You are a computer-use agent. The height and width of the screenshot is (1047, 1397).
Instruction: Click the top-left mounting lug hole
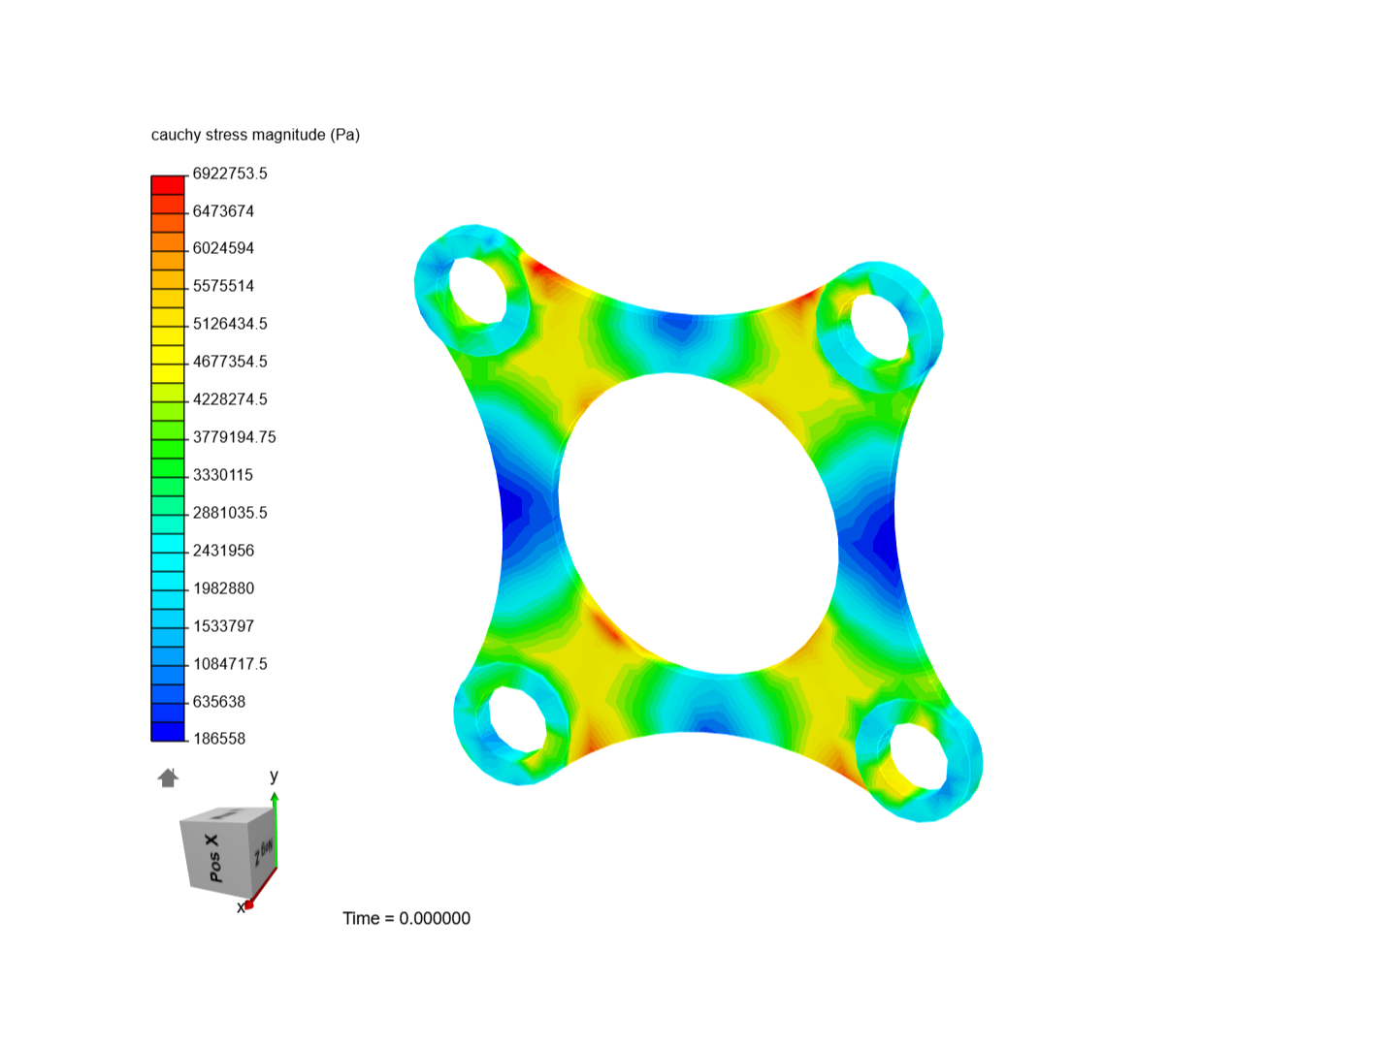click(477, 289)
